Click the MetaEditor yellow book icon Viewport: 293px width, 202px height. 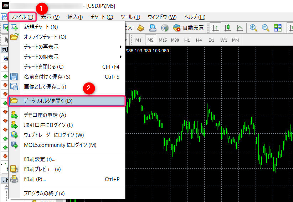point(140,28)
